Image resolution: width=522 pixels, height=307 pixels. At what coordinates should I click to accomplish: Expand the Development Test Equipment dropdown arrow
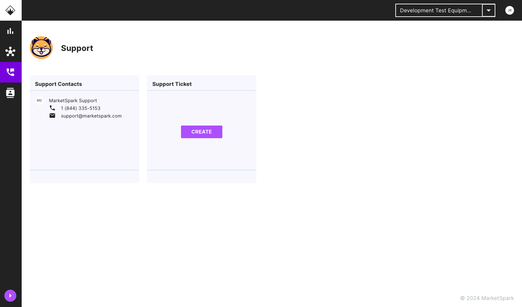488,10
